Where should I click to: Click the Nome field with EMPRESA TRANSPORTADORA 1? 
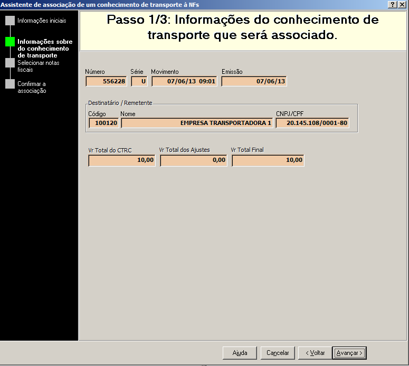[197, 123]
